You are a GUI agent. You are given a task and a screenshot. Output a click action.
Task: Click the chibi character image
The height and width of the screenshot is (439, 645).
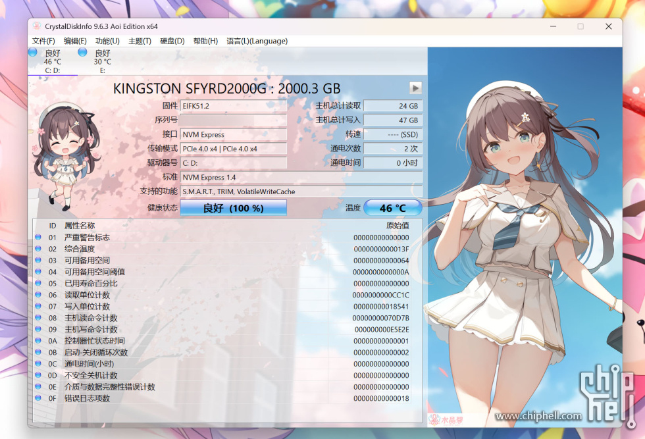coord(66,157)
